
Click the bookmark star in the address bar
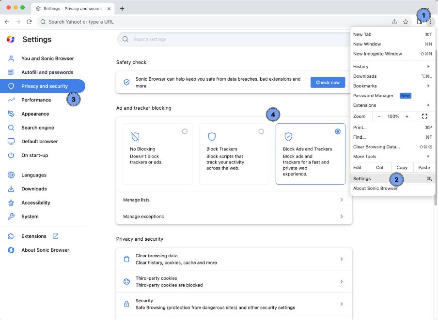click(x=406, y=22)
